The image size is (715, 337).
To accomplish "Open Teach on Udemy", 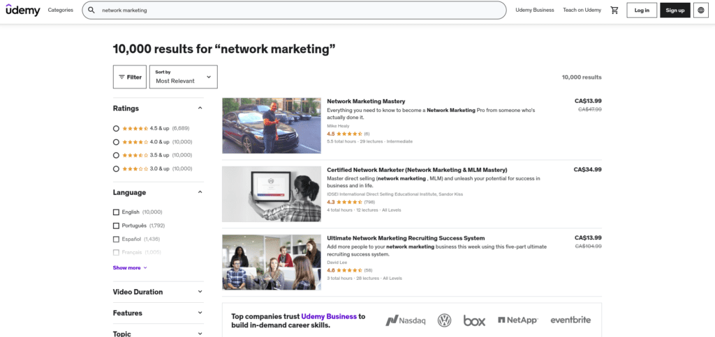I will 582,10.
